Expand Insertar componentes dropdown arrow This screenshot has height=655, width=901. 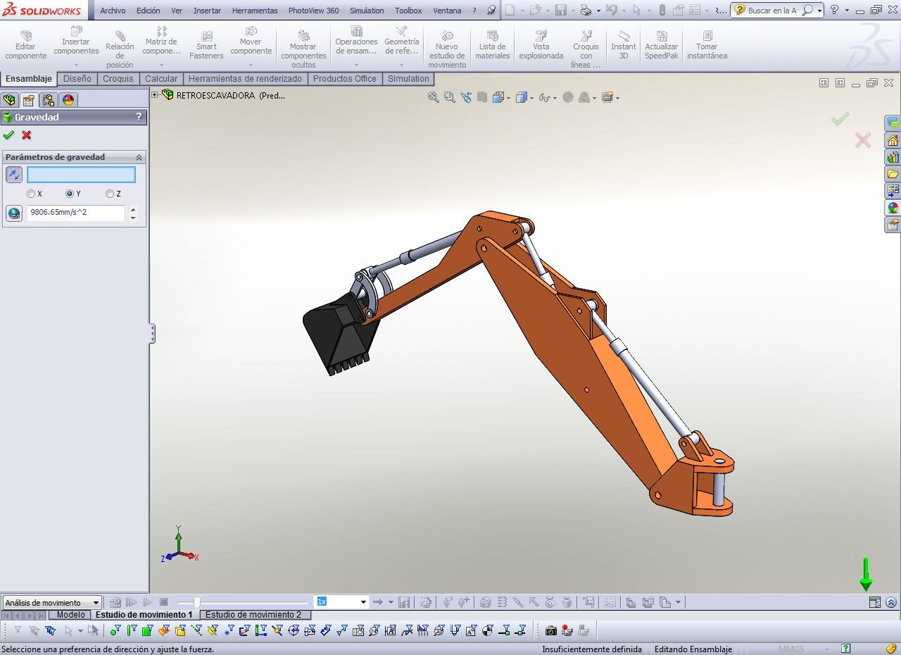[x=76, y=64]
